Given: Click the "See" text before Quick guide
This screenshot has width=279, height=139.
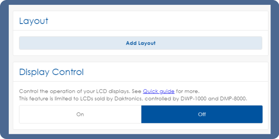Looking at the screenshot, I should (x=137, y=91).
